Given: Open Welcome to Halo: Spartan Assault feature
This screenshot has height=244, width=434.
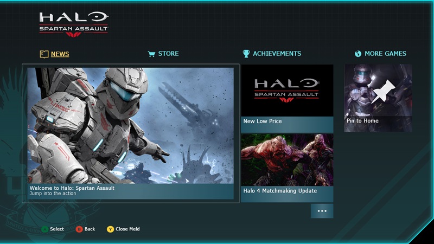Looking at the screenshot, I should [x=131, y=133].
